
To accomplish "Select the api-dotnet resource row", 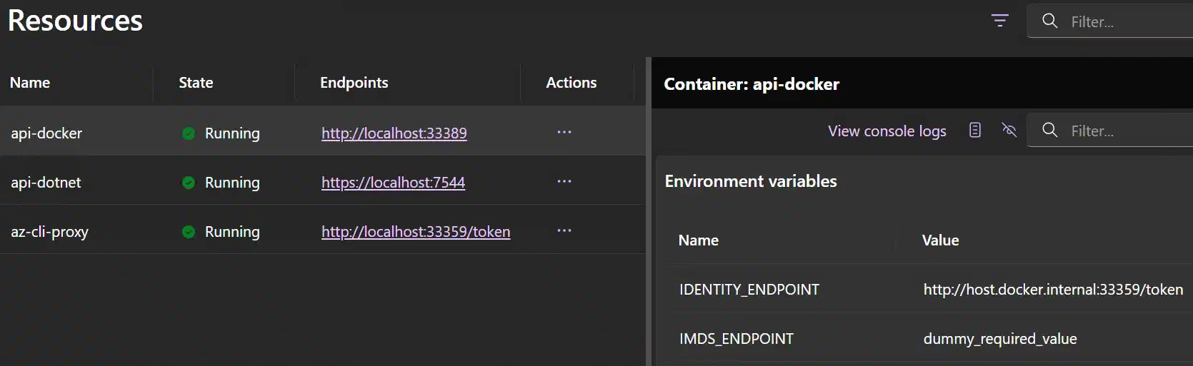I will 322,181.
